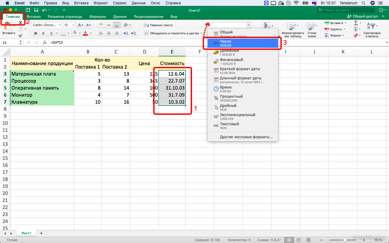
Task: Select Числовой format Число in list
Action: click(x=243, y=43)
